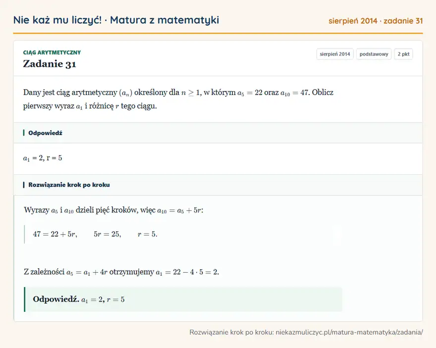Click the 'Nie każ mu liczyć! · Matura z matematyki' header title
Screen dimensions: 436x348
pos(116,20)
